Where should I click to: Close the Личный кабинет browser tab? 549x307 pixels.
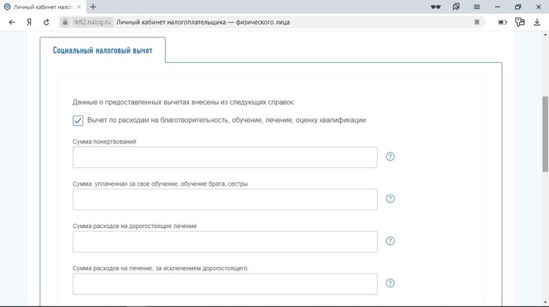coord(79,7)
